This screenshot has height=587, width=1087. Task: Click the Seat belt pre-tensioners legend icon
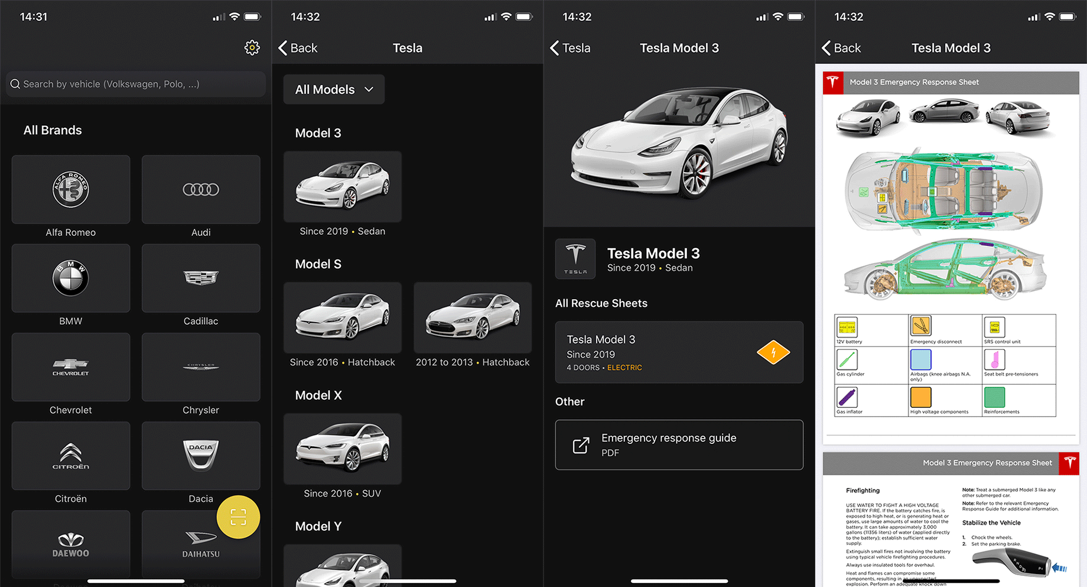(x=994, y=359)
